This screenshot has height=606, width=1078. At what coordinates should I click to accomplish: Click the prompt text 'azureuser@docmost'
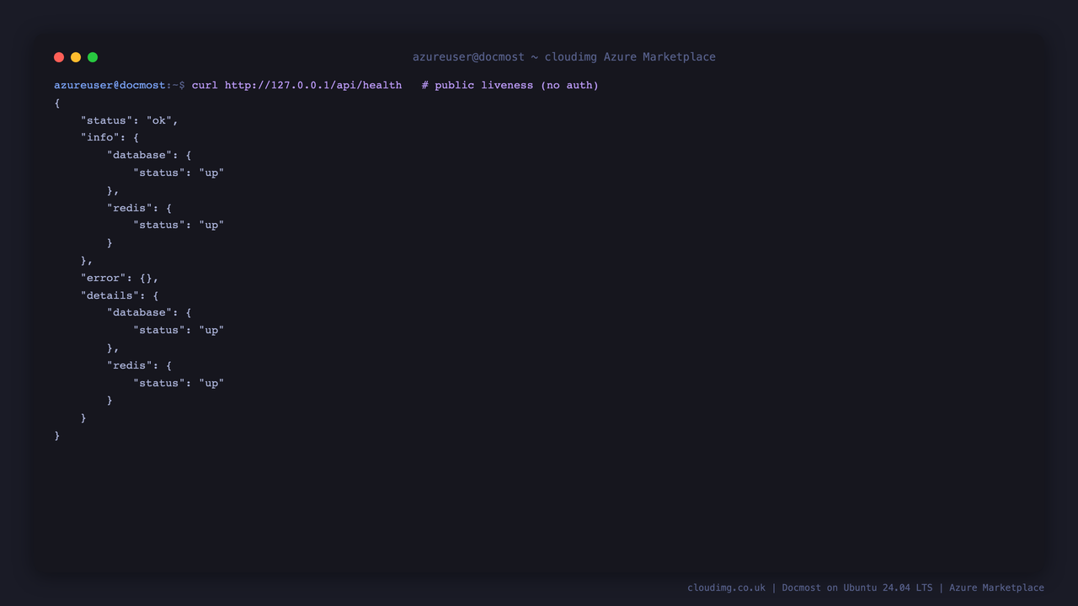pos(109,85)
